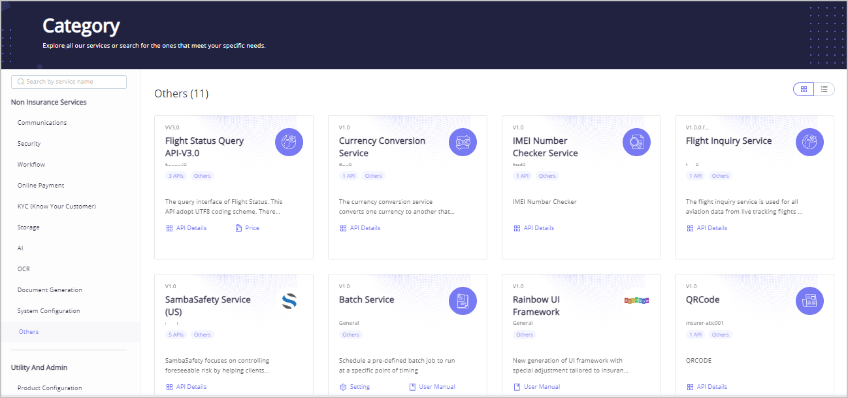Click the Others (11) heading
Image resolution: width=848 pixels, height=398 pixels.
point(182,93)
